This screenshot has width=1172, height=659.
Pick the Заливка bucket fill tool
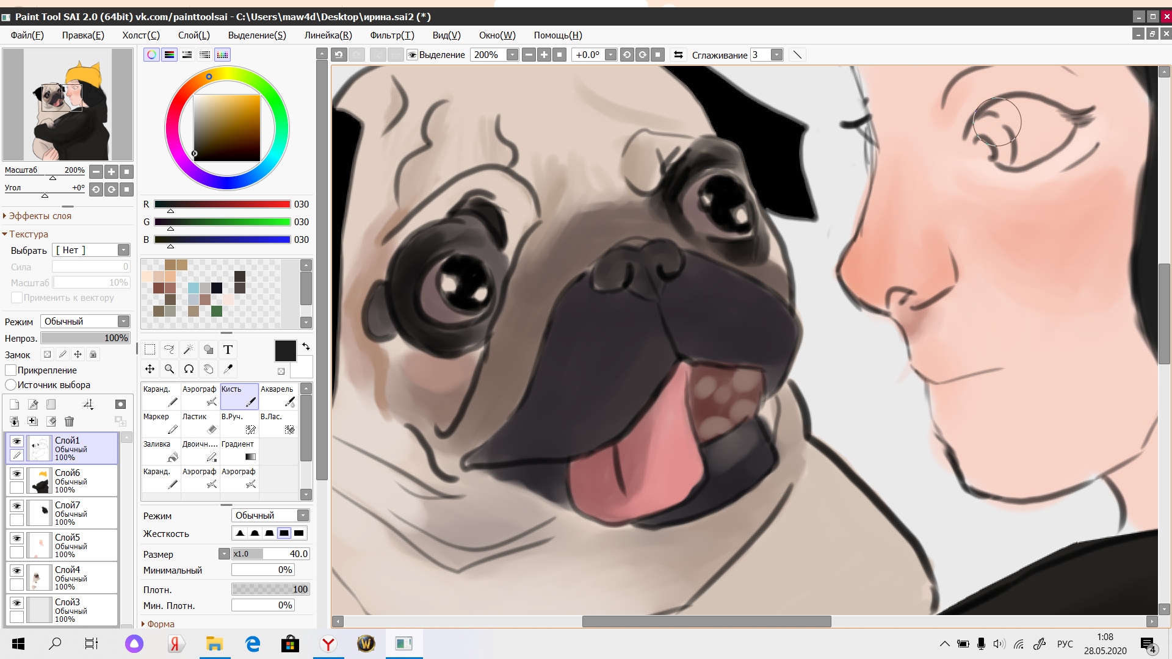[x=161, y=451]
